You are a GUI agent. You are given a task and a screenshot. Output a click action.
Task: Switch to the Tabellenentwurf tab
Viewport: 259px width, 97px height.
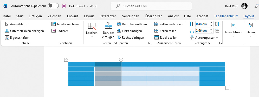click(x=226, y=16)
